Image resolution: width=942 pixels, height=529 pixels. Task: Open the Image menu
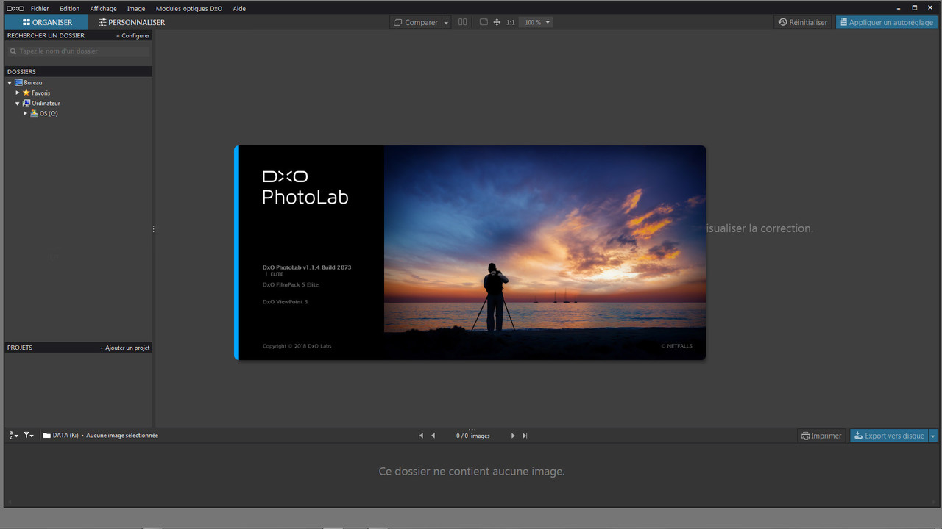coord(136,9)
